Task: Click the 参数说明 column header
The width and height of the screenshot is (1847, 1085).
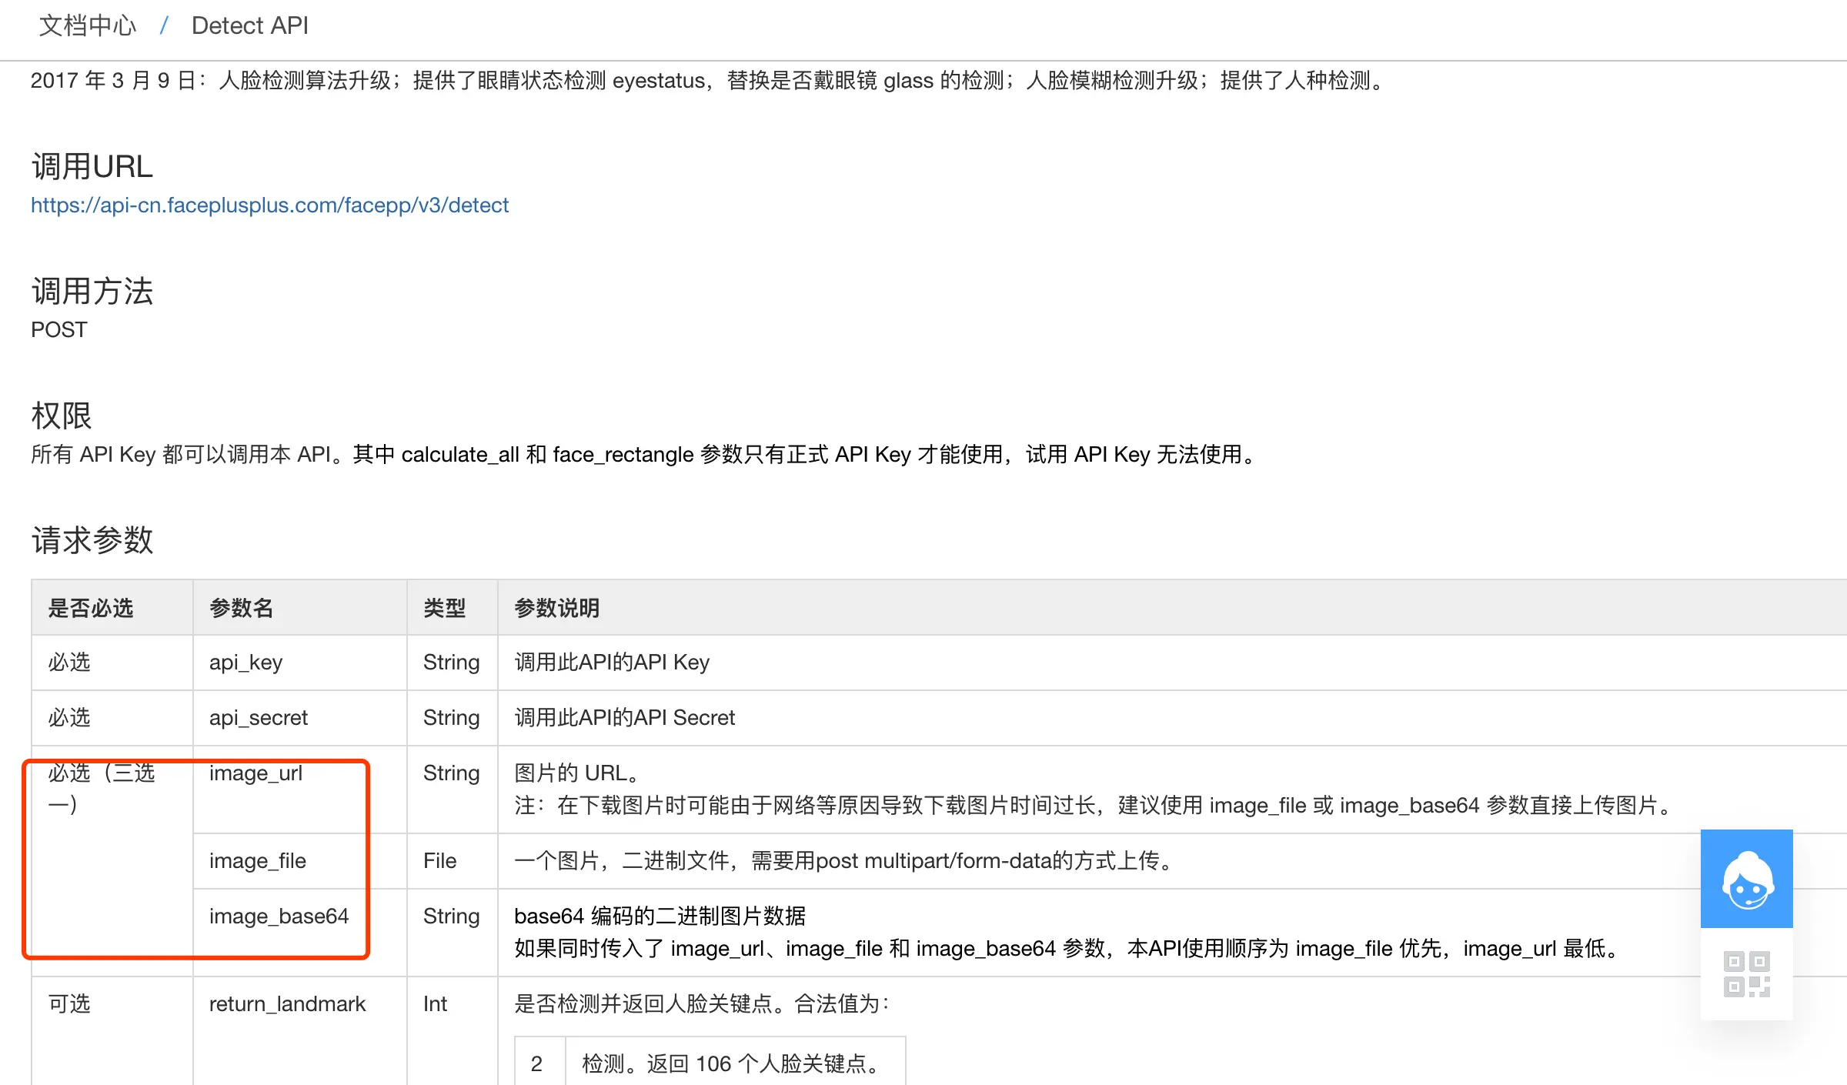Action: tap(556, 608)
